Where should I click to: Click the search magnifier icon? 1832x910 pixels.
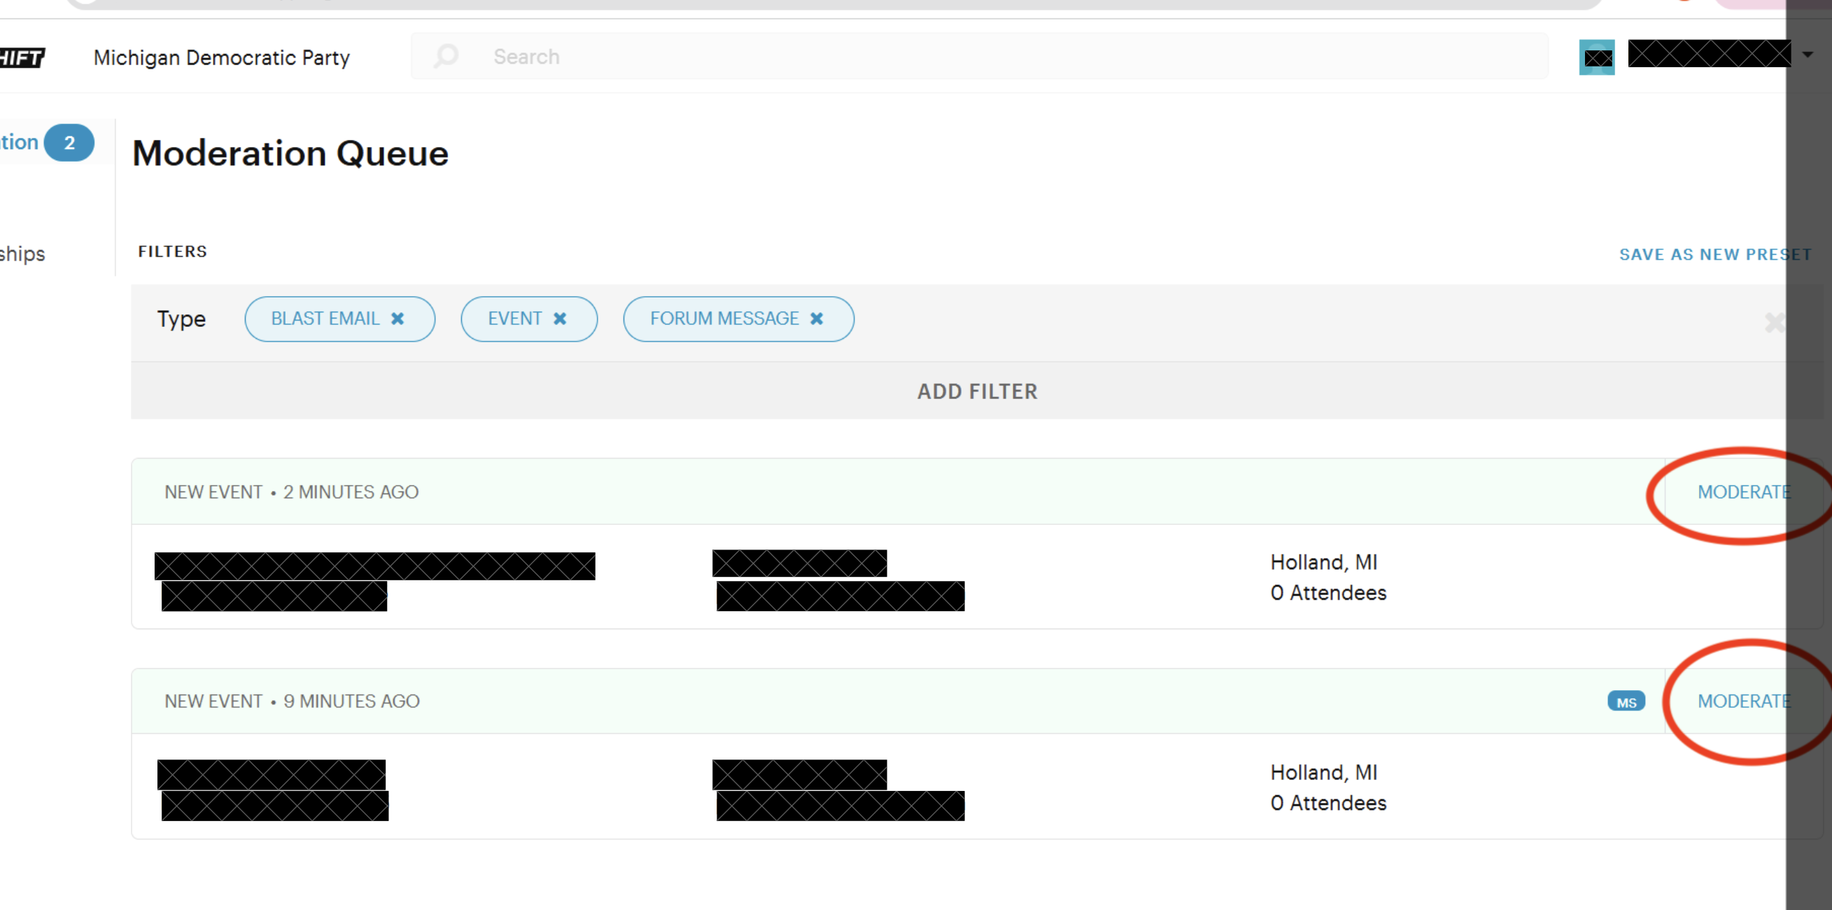point(446,56)
